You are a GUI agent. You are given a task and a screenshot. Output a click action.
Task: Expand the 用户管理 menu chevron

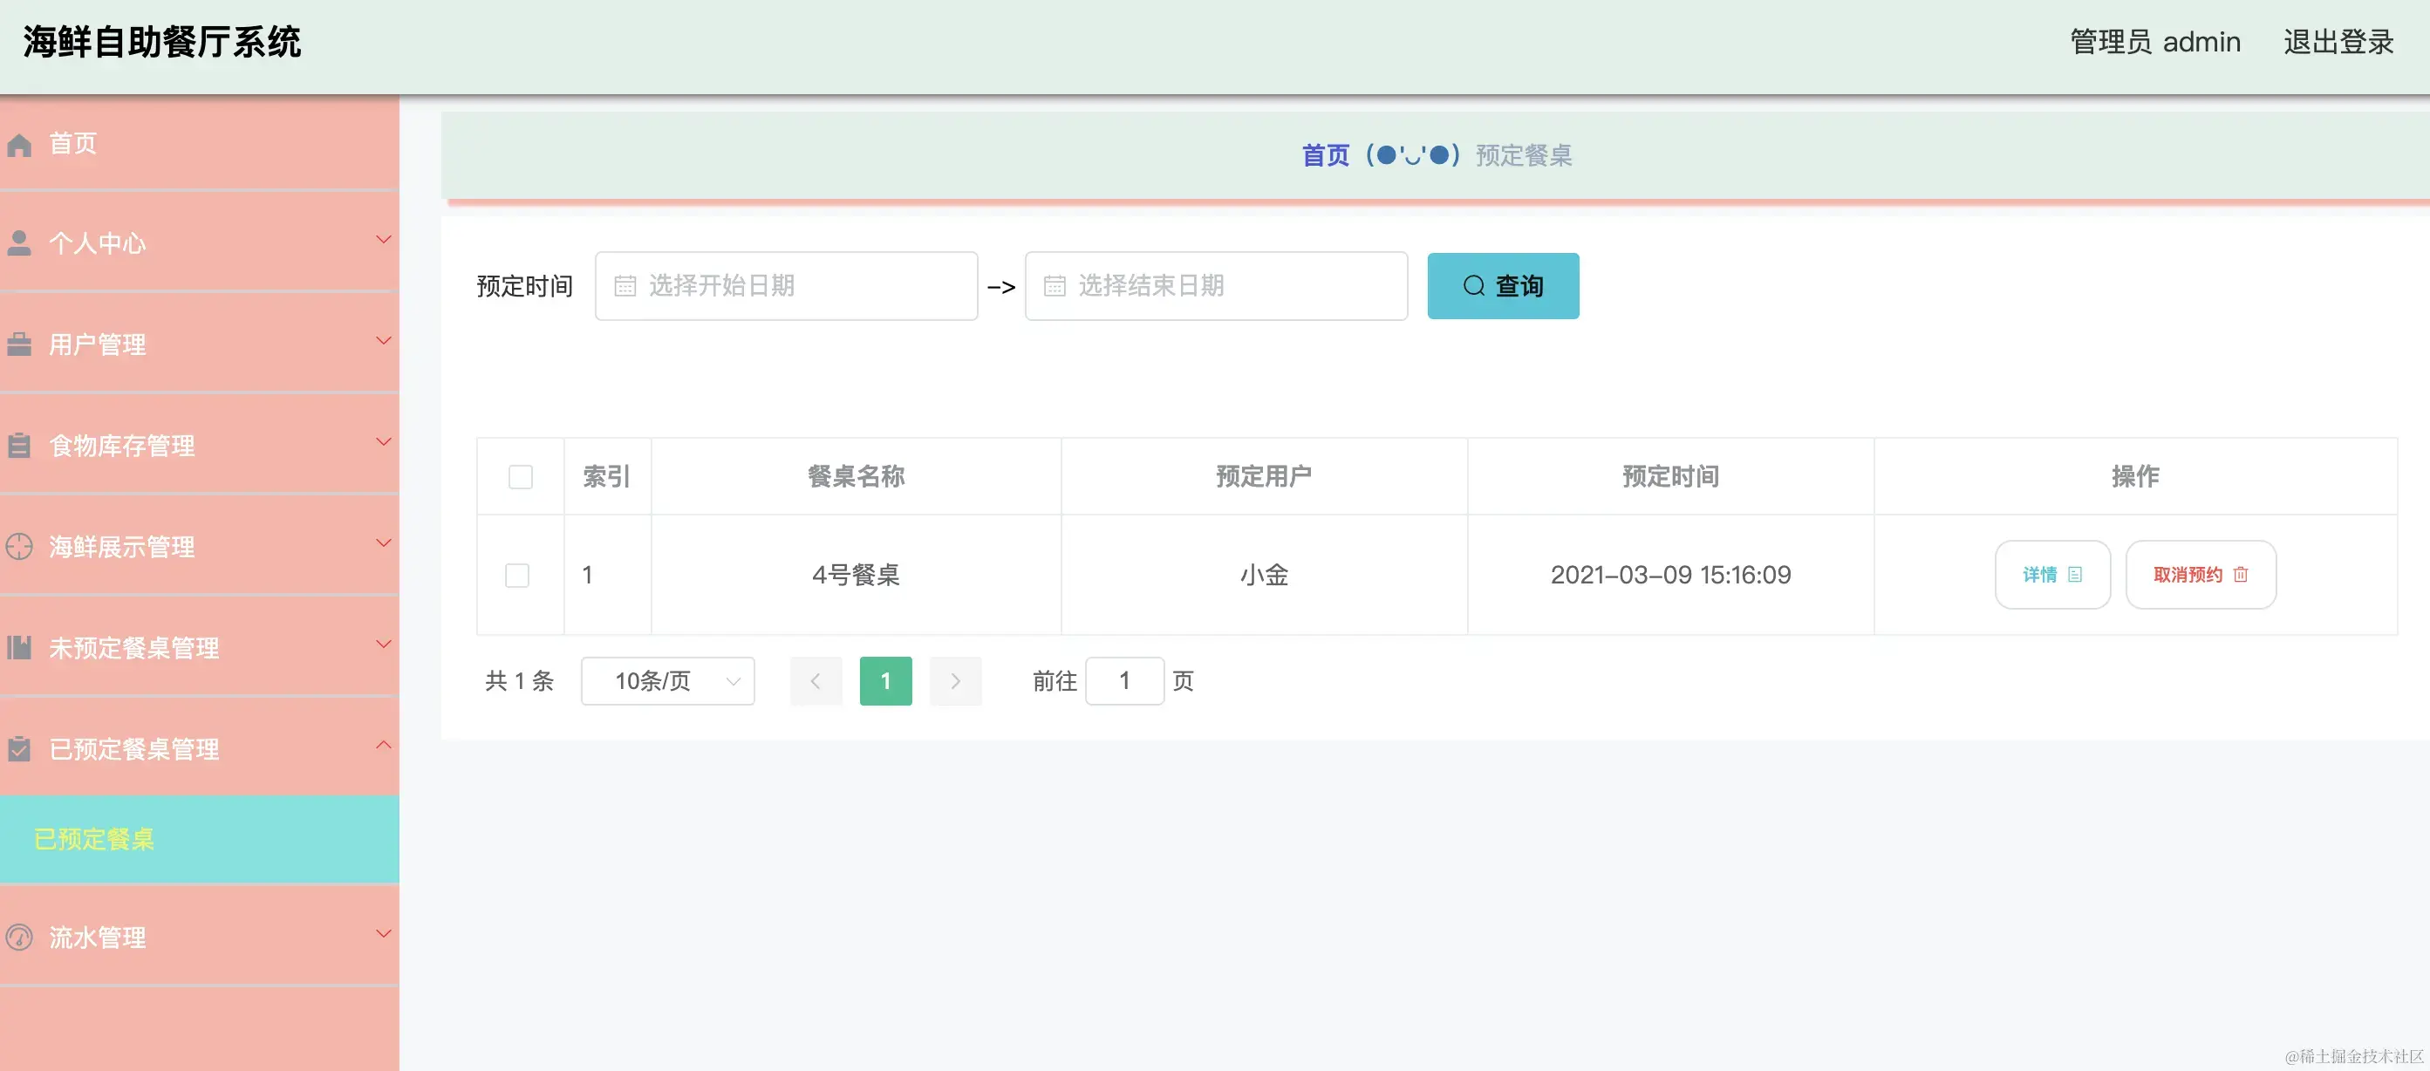click(383, 341)
